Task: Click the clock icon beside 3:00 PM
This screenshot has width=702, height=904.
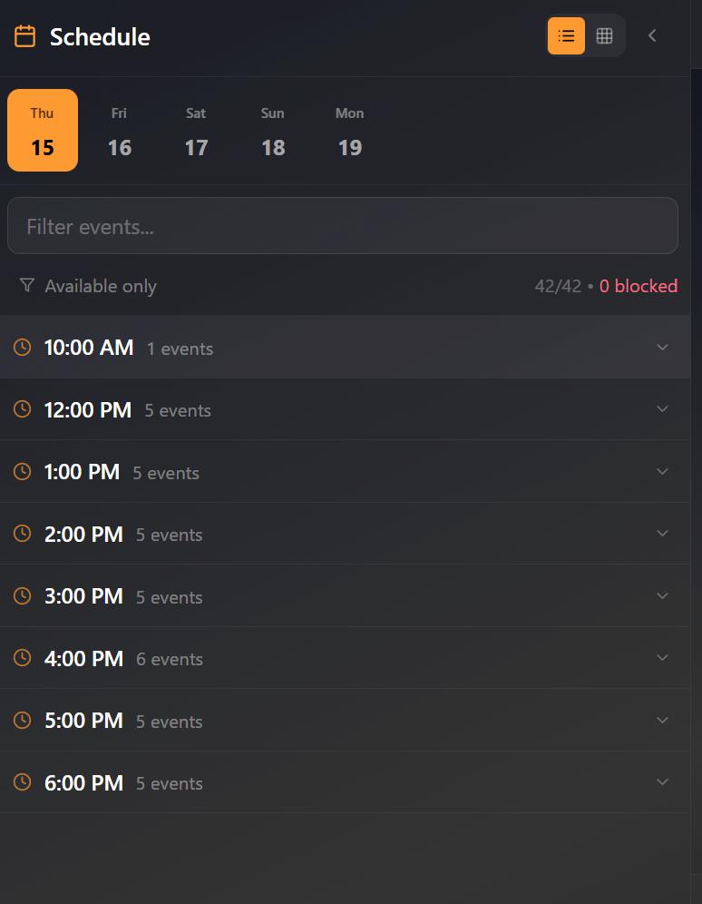Action: pyautogui.click(x=22, y=595)
